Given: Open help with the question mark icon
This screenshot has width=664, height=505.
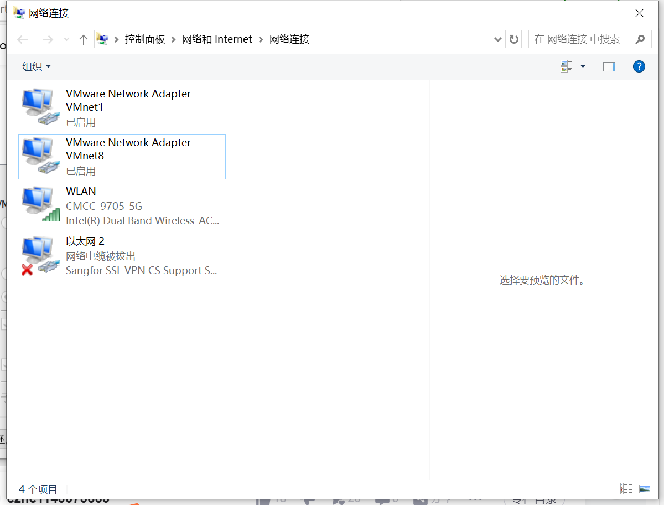Looking at the screenshot, I should (x=639, y=66).
